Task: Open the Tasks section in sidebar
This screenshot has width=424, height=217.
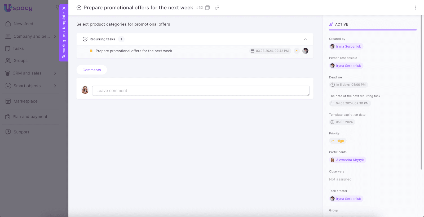Action: click(18, 48)
